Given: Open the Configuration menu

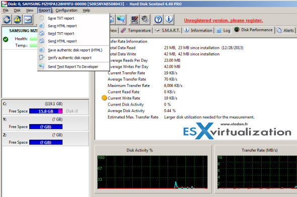Looking at the screenshot, I should (x=66, y=11).
